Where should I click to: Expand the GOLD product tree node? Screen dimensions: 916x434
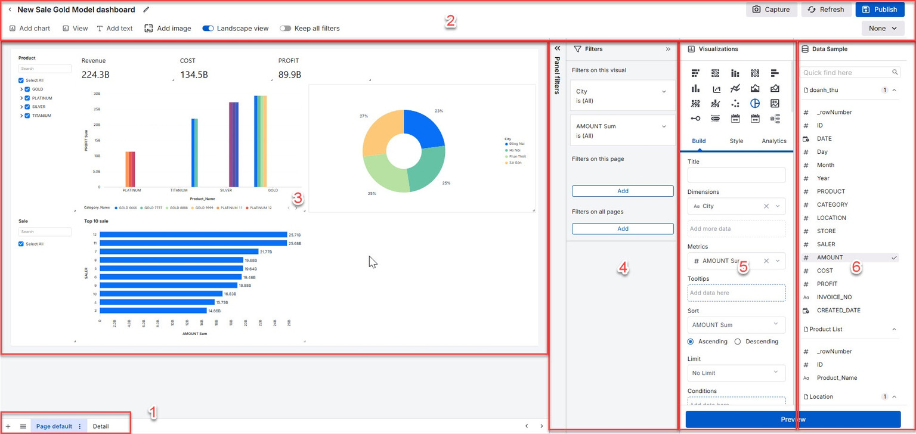[x=21, y=89]
